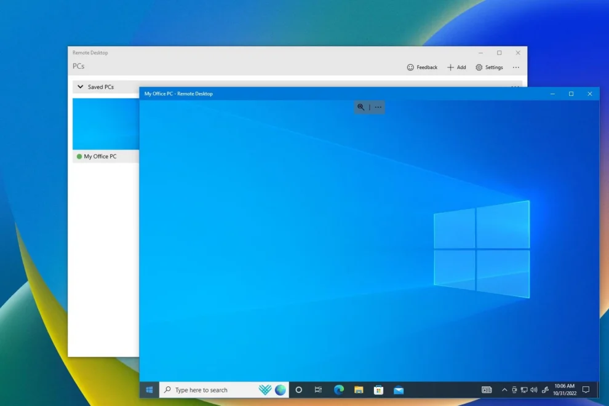Open the more options ellipsis beside Settings
The width and height of the screenshot is (609, 406).
pos(515,67)
